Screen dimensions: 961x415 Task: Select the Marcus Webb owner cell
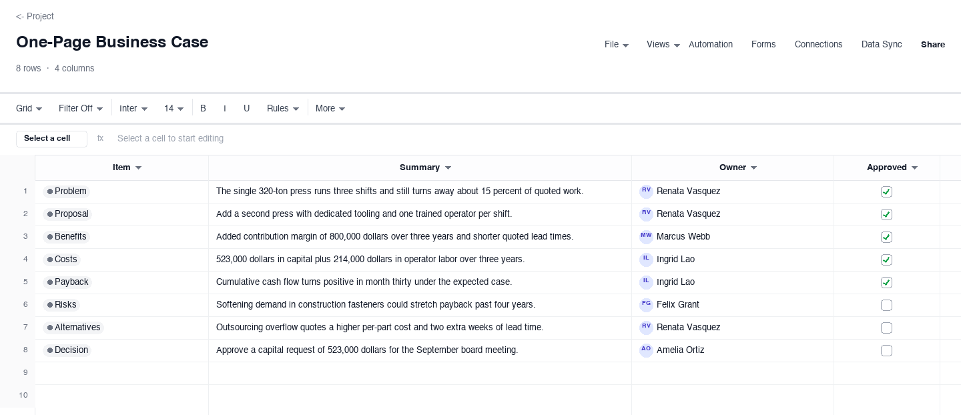coord(733,237)
